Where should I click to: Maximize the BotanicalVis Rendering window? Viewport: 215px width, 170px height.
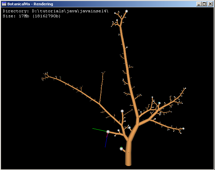204,4
